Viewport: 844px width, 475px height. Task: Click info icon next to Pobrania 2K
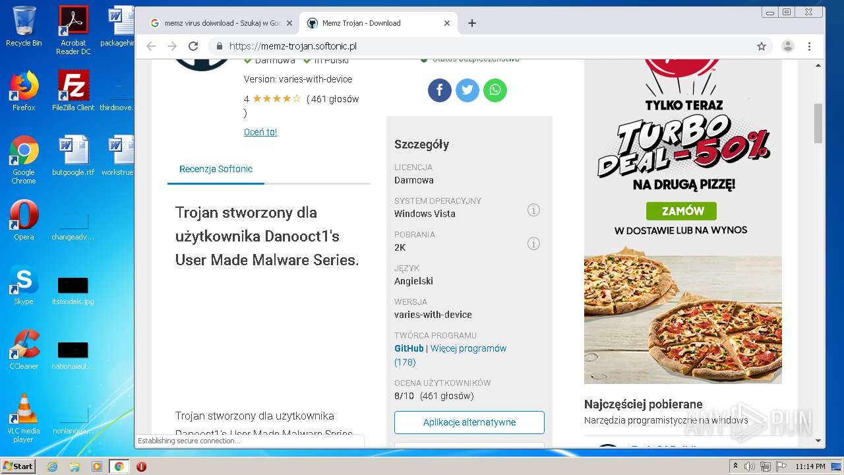point(533,243)
